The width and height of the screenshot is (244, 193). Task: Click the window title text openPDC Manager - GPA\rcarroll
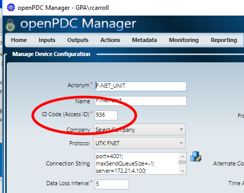tap(63, 8)
